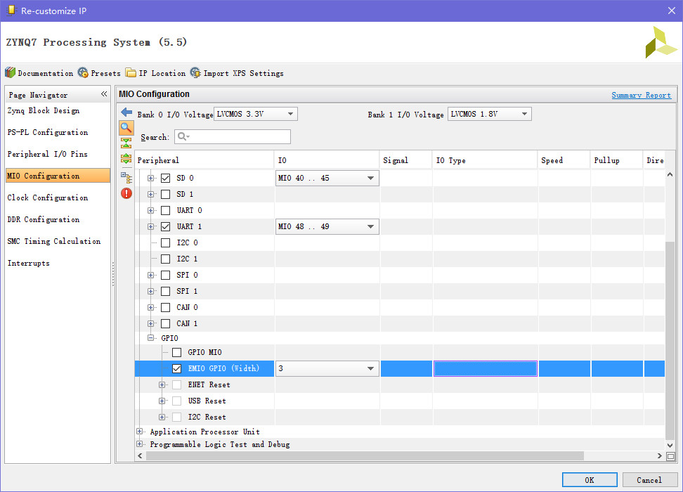
Task: Collapse the GPIO tree node
Action: coord(150,338)
